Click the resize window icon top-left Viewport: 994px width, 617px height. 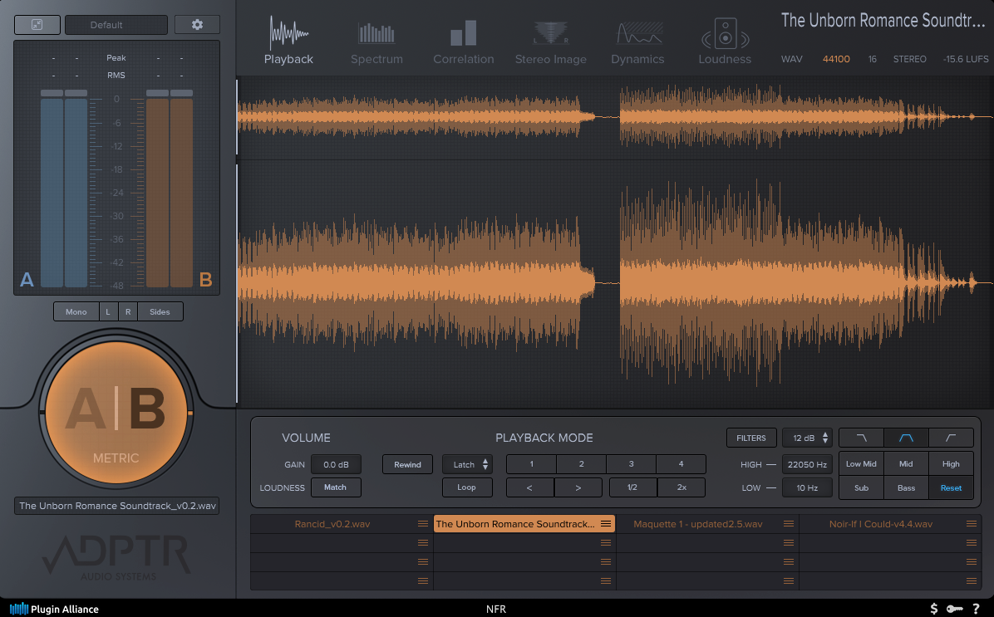coord(37,25)
